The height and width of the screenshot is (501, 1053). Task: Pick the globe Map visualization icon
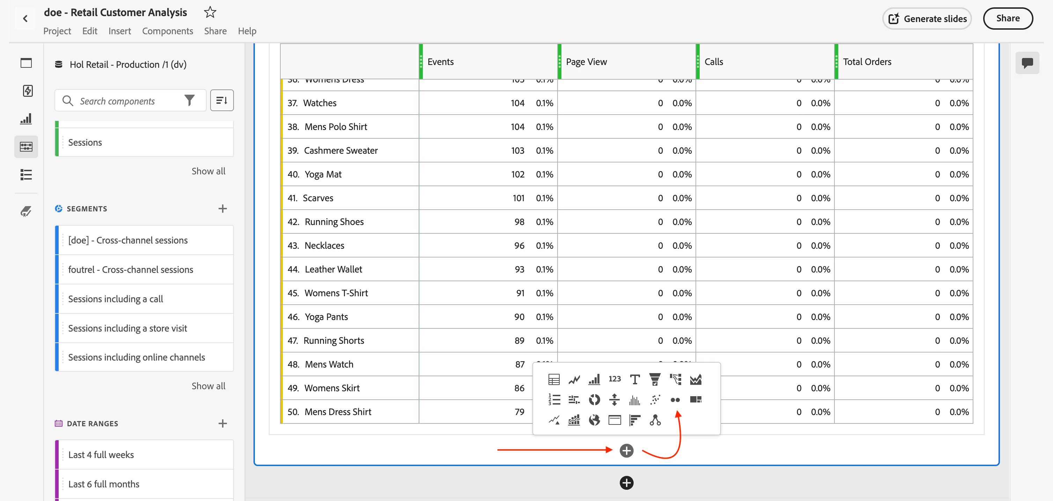tap(594, 420)
